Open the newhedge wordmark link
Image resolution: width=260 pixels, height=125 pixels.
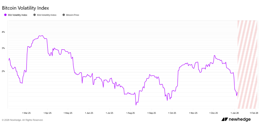pos(239,119)
